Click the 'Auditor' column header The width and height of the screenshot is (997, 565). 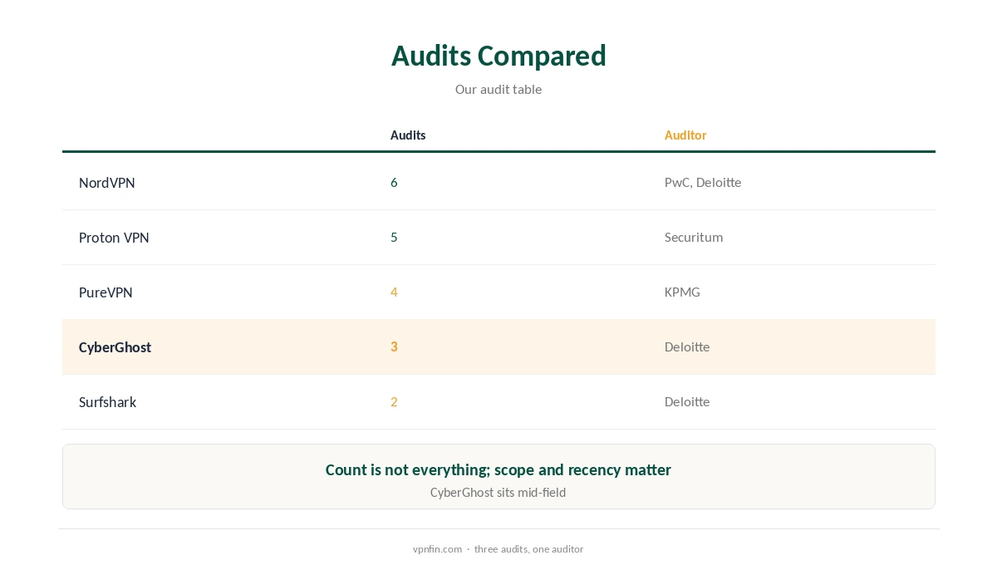(x=685, y=135)
